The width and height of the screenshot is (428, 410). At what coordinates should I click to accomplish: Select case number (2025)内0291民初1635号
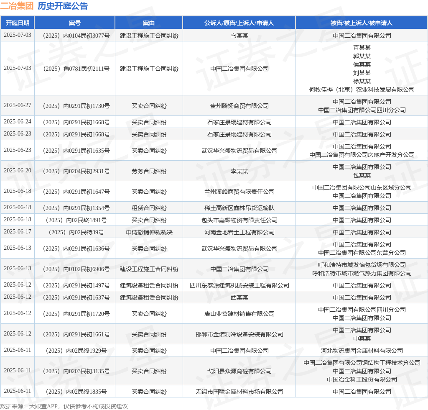76,151
